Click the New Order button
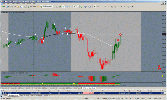167x100 pixels. click(x=32, y=7)
